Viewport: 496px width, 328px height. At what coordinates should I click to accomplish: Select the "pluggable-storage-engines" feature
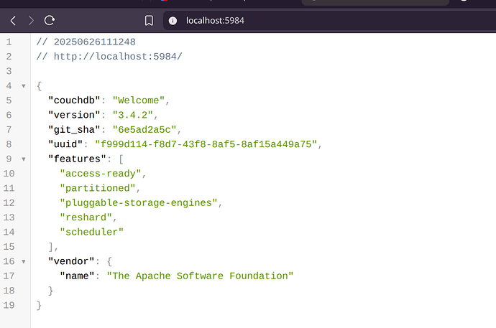tap(139, 202)
